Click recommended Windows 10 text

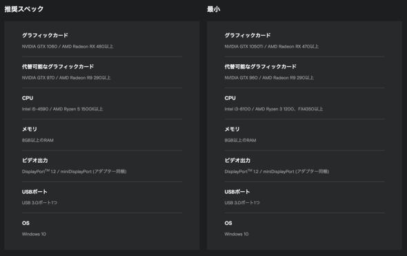click(34, 234)
